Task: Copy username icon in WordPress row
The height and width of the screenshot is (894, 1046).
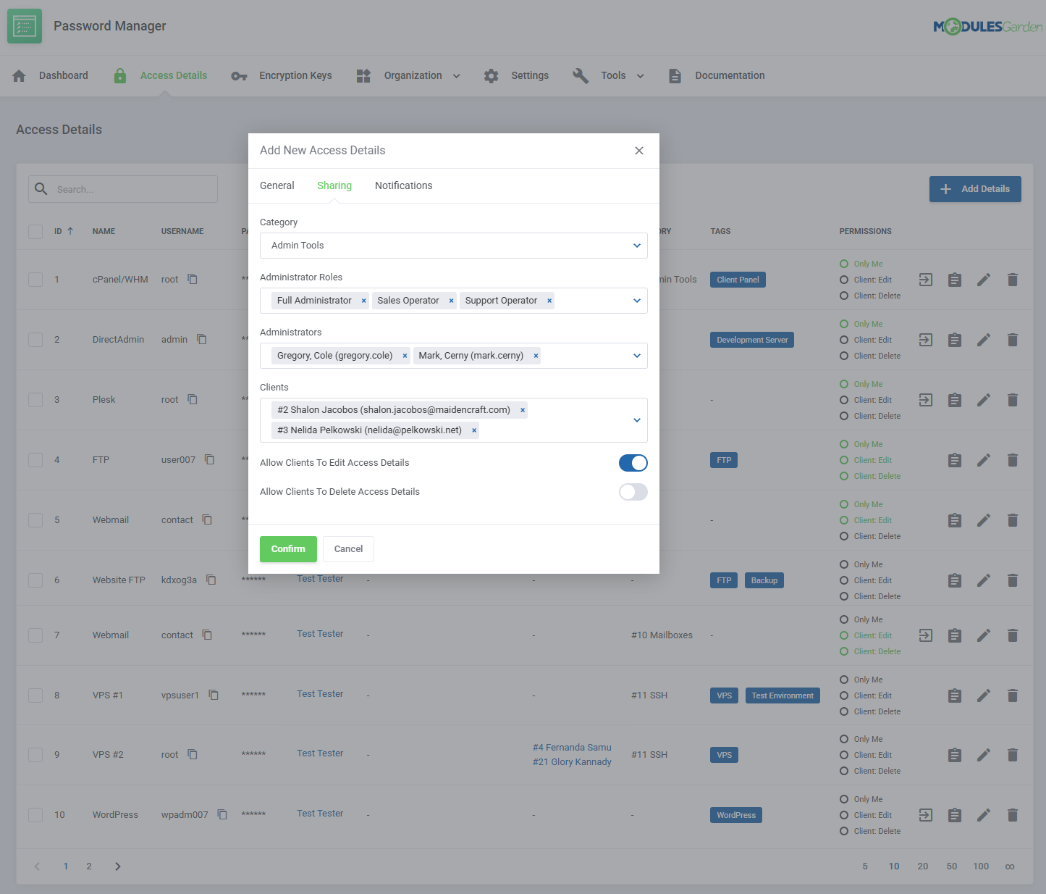Action: [x=222, y=814]
